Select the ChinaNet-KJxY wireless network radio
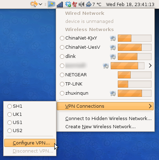159x160 pixels. click(62, 38)
